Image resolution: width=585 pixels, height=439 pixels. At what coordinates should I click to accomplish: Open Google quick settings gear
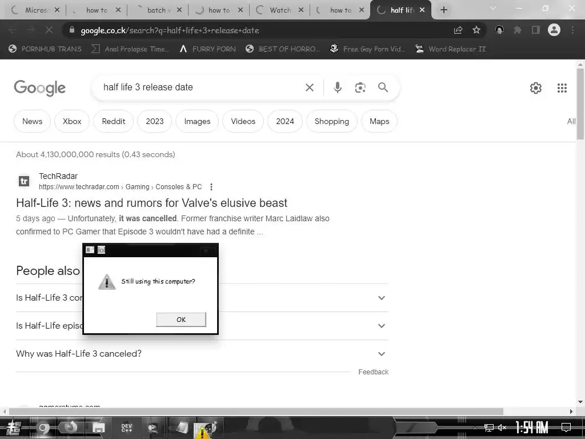coord(536,87)
